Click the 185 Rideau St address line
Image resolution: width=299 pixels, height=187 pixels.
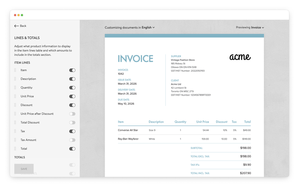click(178, 64)
